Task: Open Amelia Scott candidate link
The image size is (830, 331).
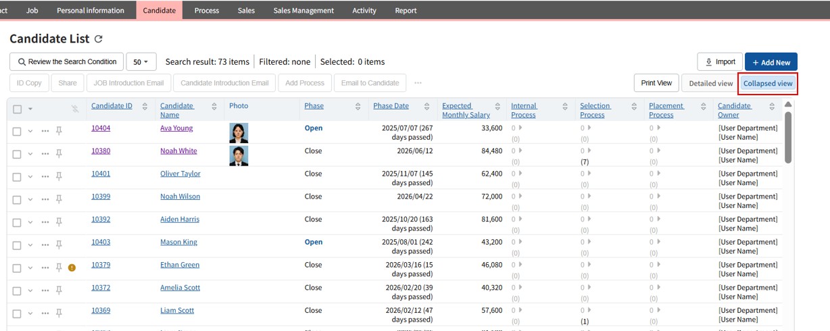Action: [180, 288]
